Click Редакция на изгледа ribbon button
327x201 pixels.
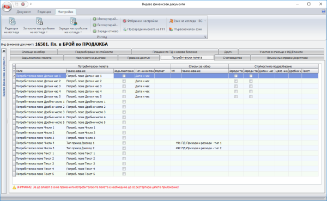(x=11, y=26)
